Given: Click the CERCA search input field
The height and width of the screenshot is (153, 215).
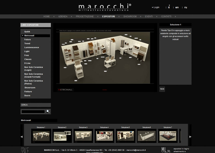Looking at the screenshot, I should pos(33,112).
